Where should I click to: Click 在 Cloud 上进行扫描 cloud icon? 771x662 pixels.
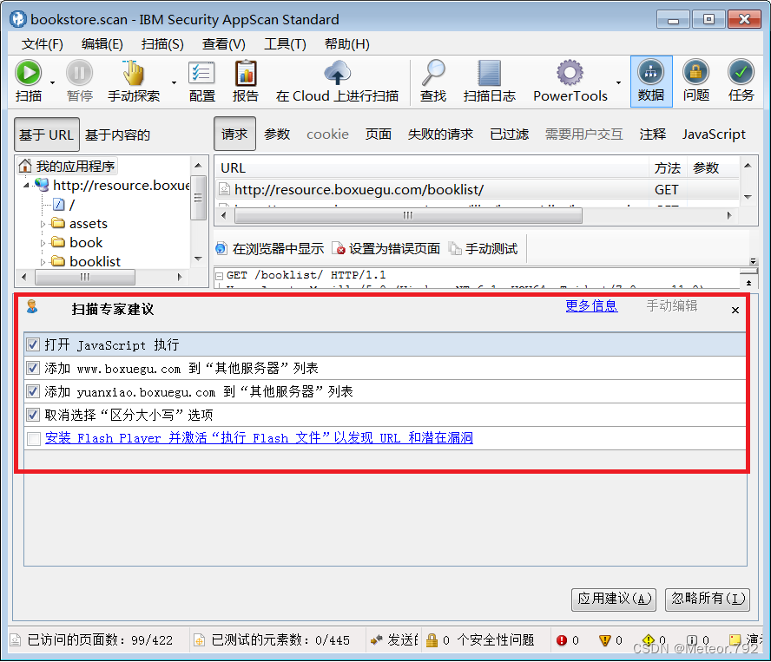(x=337, y=73)
